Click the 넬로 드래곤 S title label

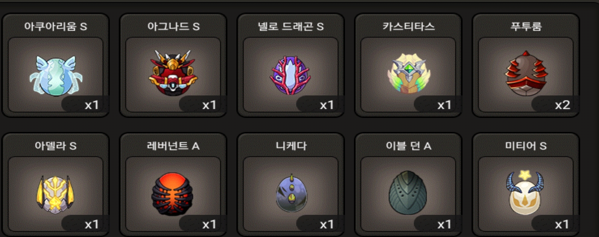[291, 26]
